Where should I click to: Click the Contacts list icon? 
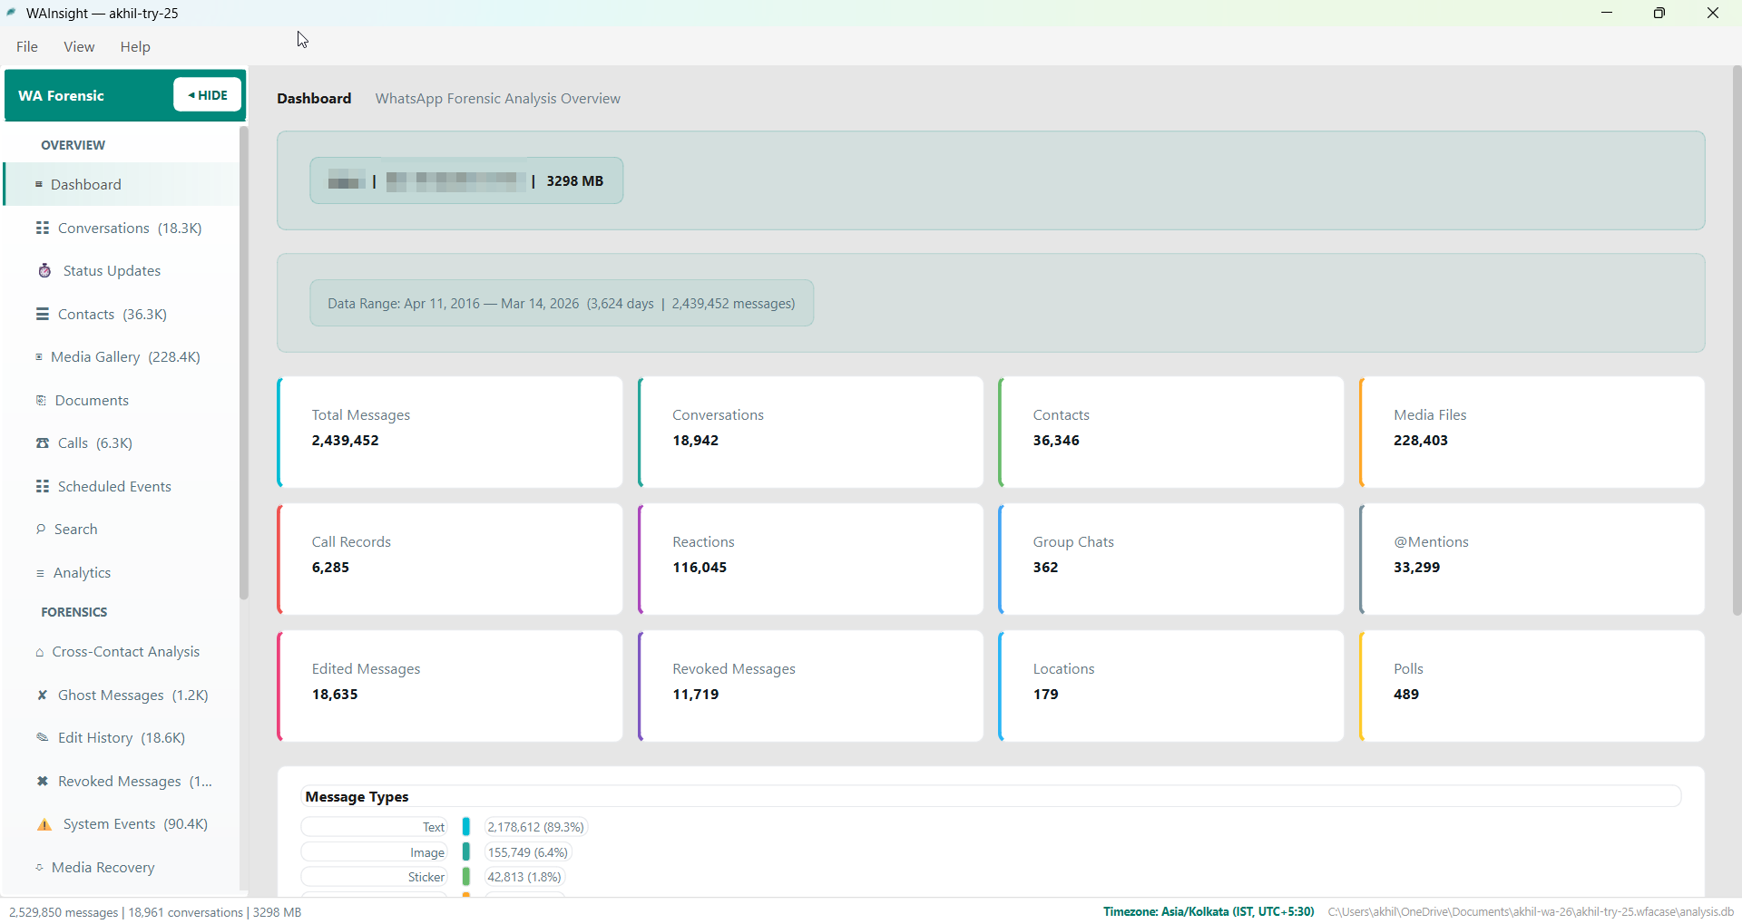click(43, 315)
